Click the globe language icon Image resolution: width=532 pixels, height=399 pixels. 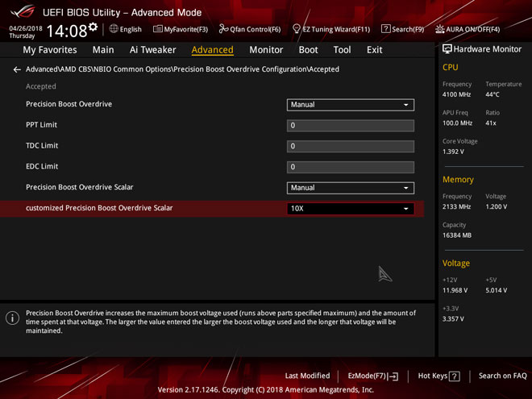point(114,29)
